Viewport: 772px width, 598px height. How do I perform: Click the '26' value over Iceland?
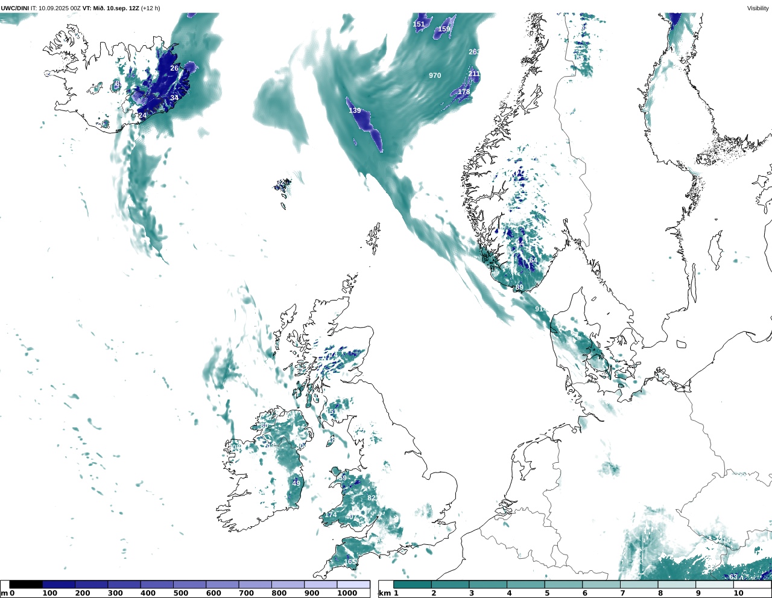[174, 68]
